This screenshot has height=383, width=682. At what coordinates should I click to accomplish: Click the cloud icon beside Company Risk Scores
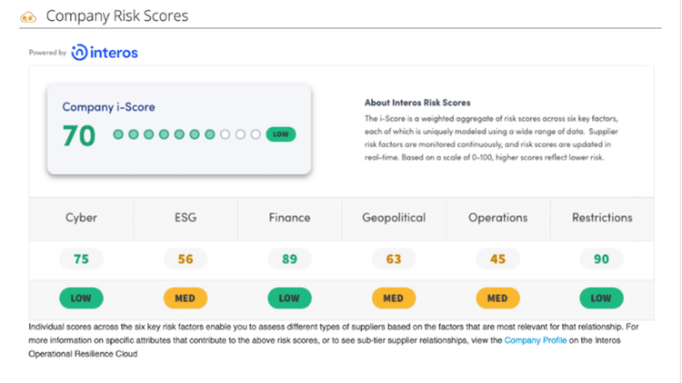point(28,16)
